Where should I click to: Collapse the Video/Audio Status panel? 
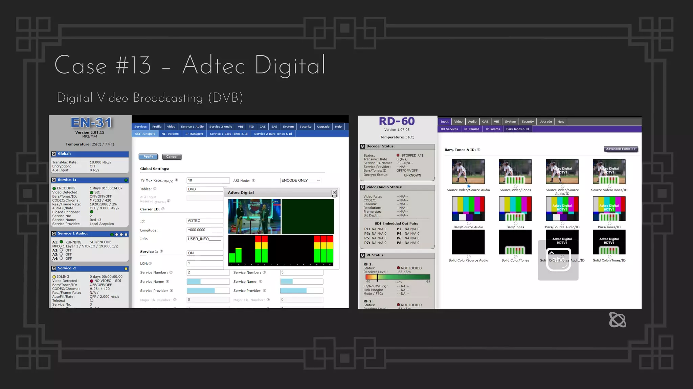pos(362,187)
